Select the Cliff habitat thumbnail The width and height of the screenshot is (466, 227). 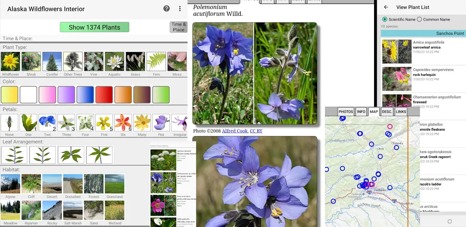(31, 184)
